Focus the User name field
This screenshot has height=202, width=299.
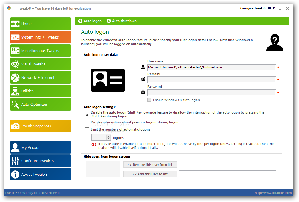211,67
